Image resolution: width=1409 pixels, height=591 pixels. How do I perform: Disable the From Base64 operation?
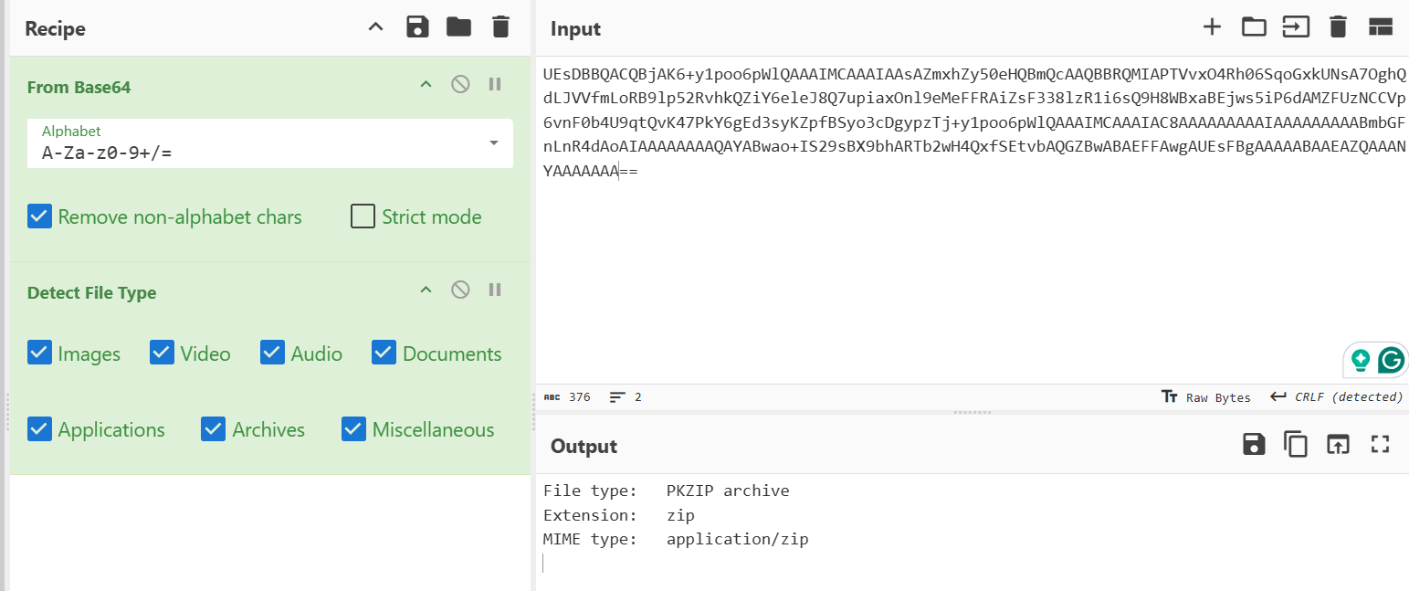[460, 85]
